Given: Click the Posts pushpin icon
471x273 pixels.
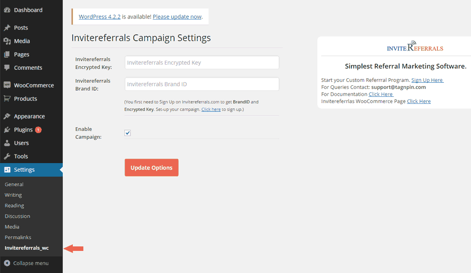Looking at the screenshot, I should pos(7,28).
